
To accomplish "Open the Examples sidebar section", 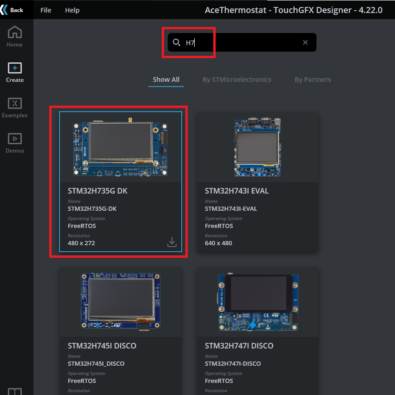I will (14, 107).
